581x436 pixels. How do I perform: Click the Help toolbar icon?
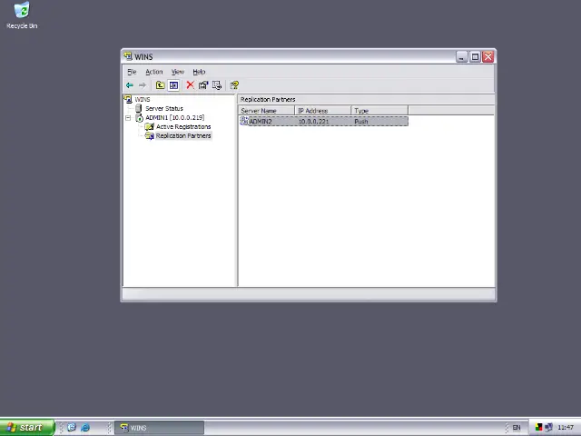[x=234, y=85]
